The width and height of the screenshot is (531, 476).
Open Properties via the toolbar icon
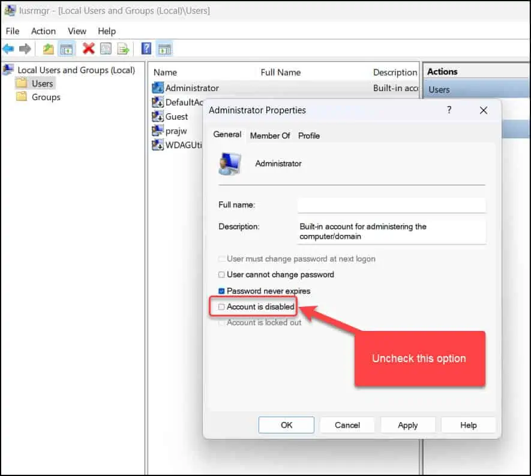(106, 49)
